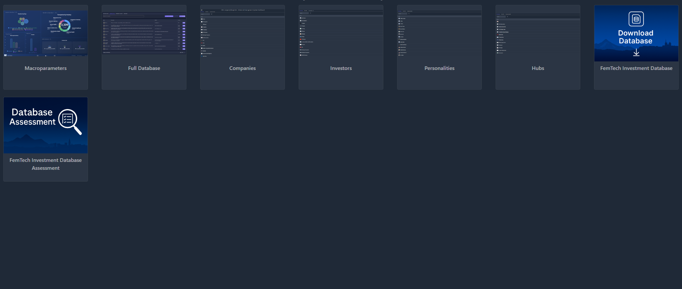Click the download arrow icon
Image resolution: width=682 pixels, height=289 pixels.
tap(636, 53)
